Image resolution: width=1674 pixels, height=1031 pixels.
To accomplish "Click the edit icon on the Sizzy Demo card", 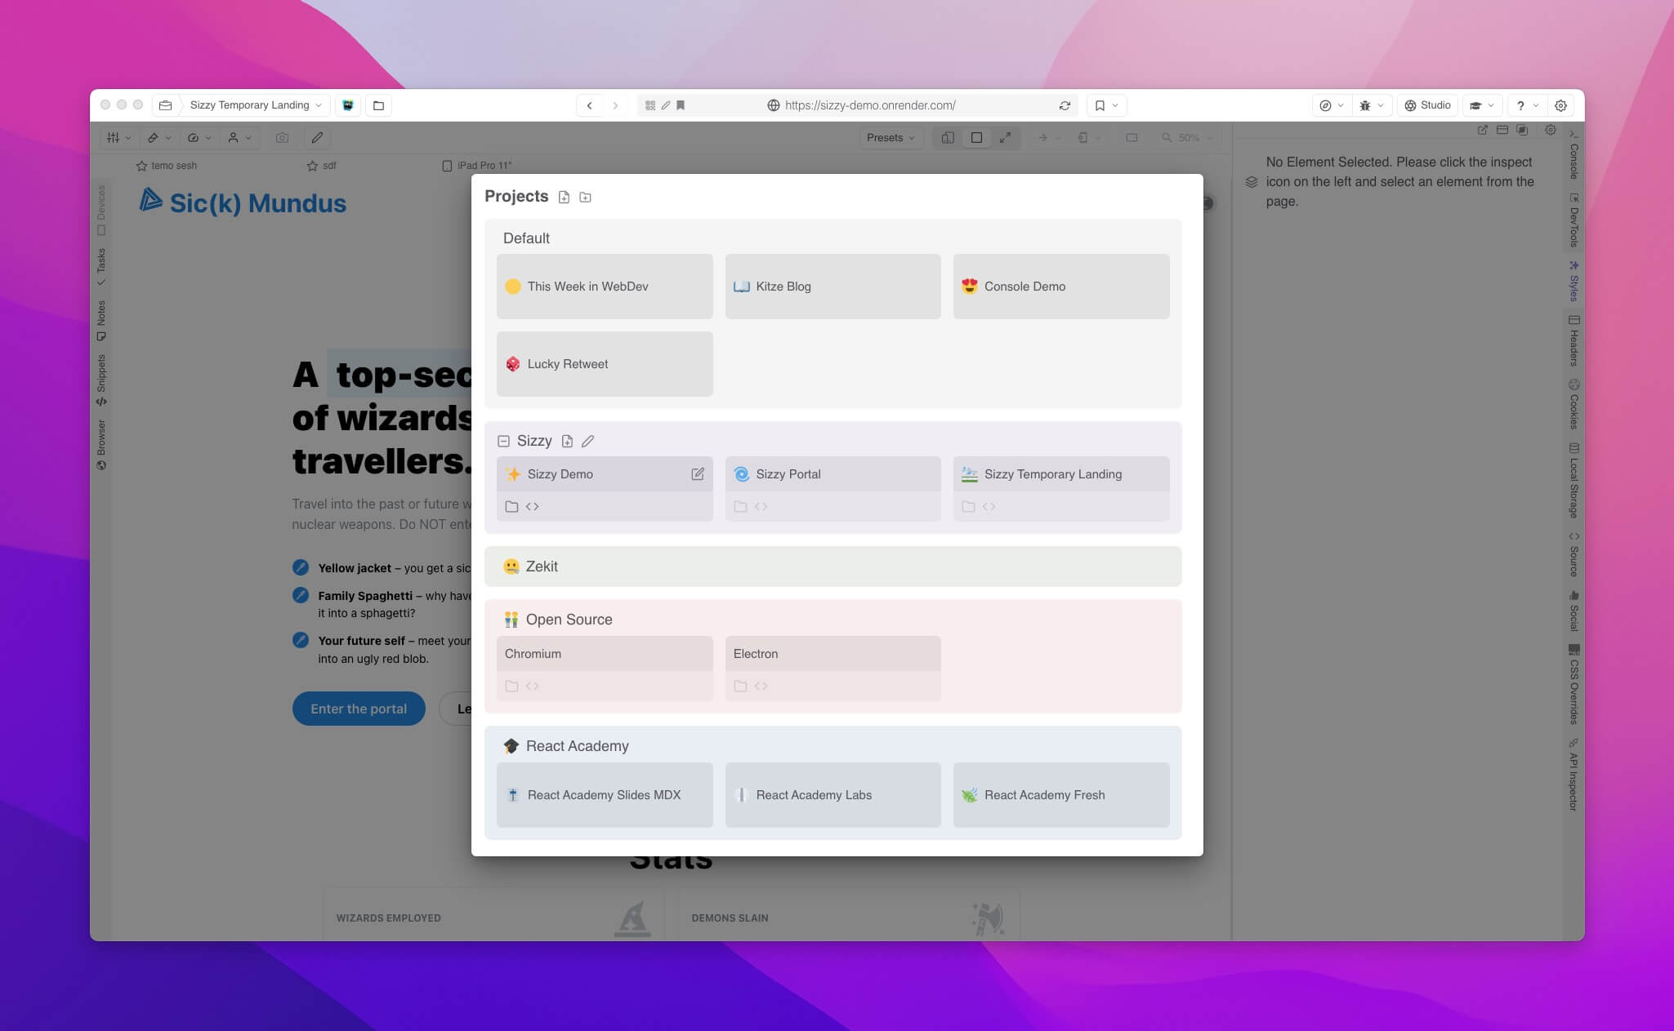I will 697,474.
